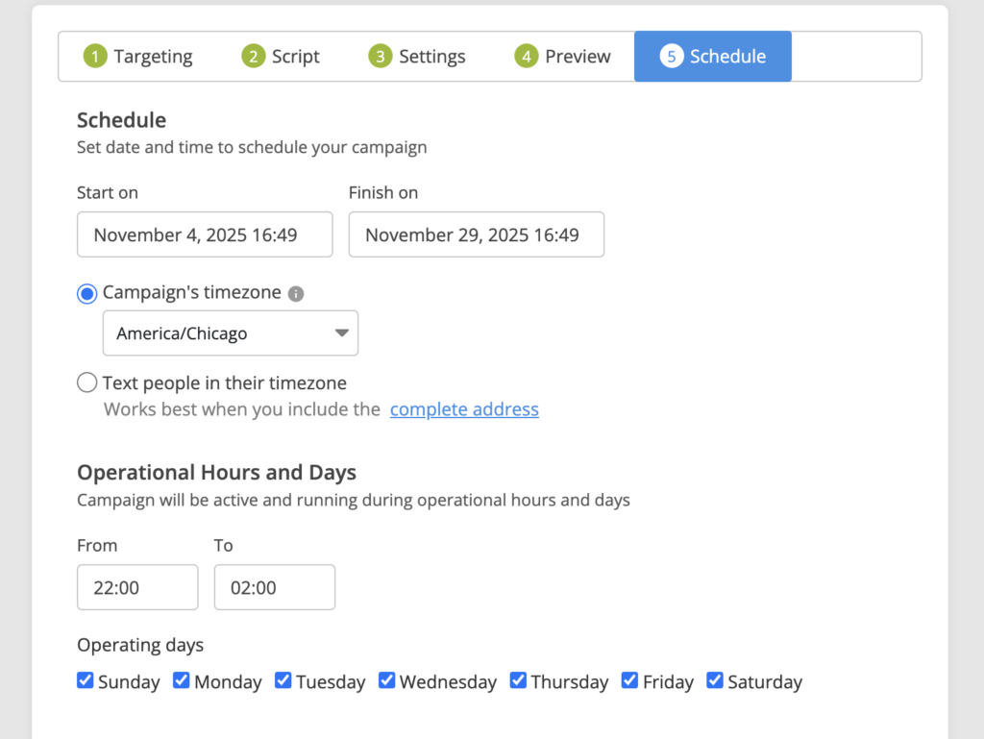
Task: Click the "4" badge on the Preview step
Action: [527, 56]
